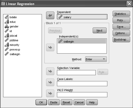The height and width of the screenshot is (108, 133).
Task: Close the Linear Regression dialog
Action: click(129, 4)
